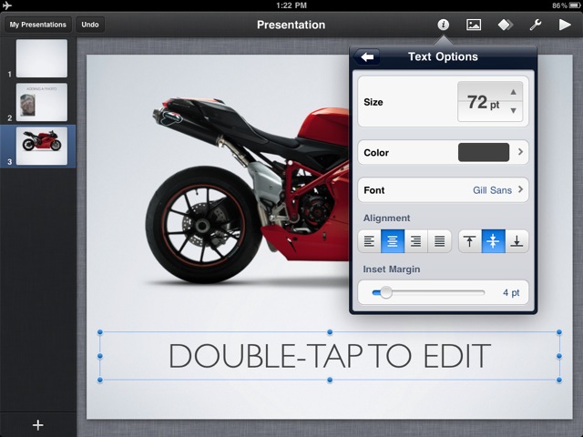Open the transitions diamond icon
Image resolution: width=583 pixels, height=437 pixels.
click(506, 25)
